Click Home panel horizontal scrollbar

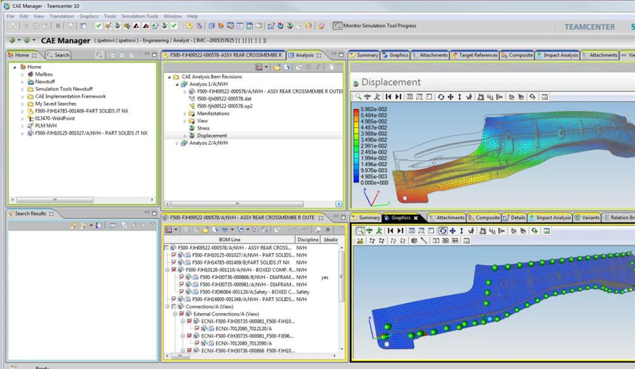55,200
